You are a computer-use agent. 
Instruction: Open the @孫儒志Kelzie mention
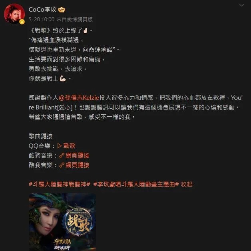79,98
